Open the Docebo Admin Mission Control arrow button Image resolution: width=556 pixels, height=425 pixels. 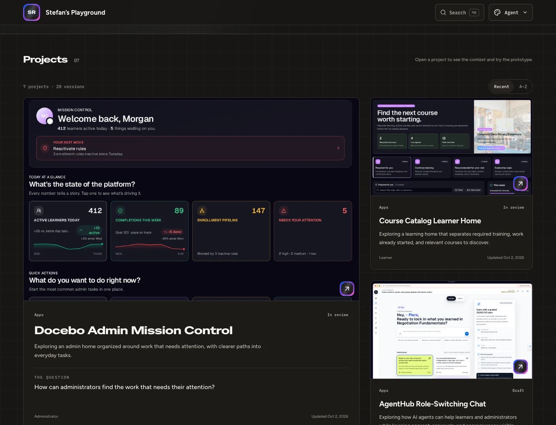[347, 289]
